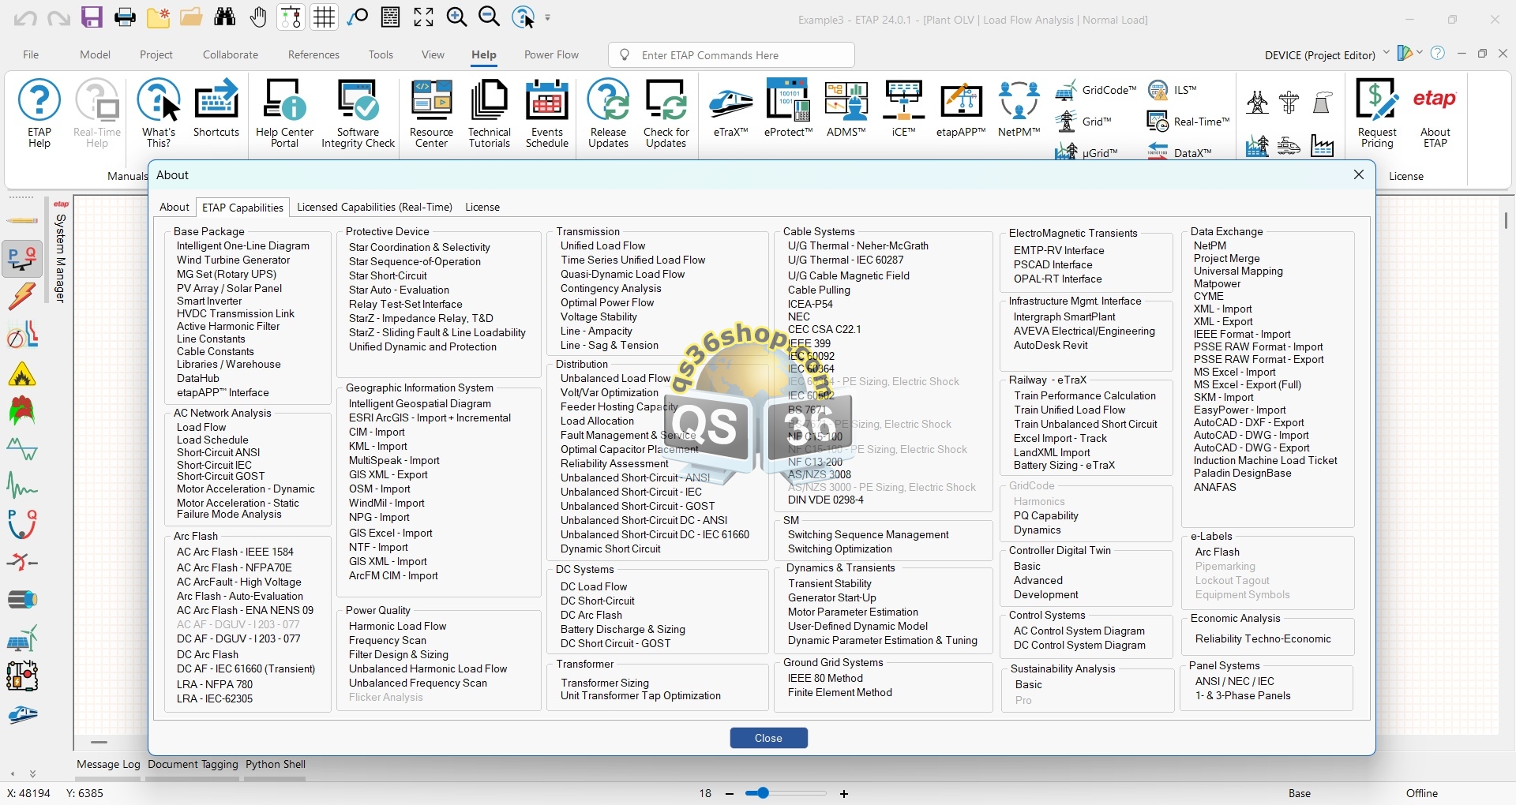Open the Message Log panel
Image resolution: width=1516 pixels, height=805 pixels.
(x=108, y=764)
